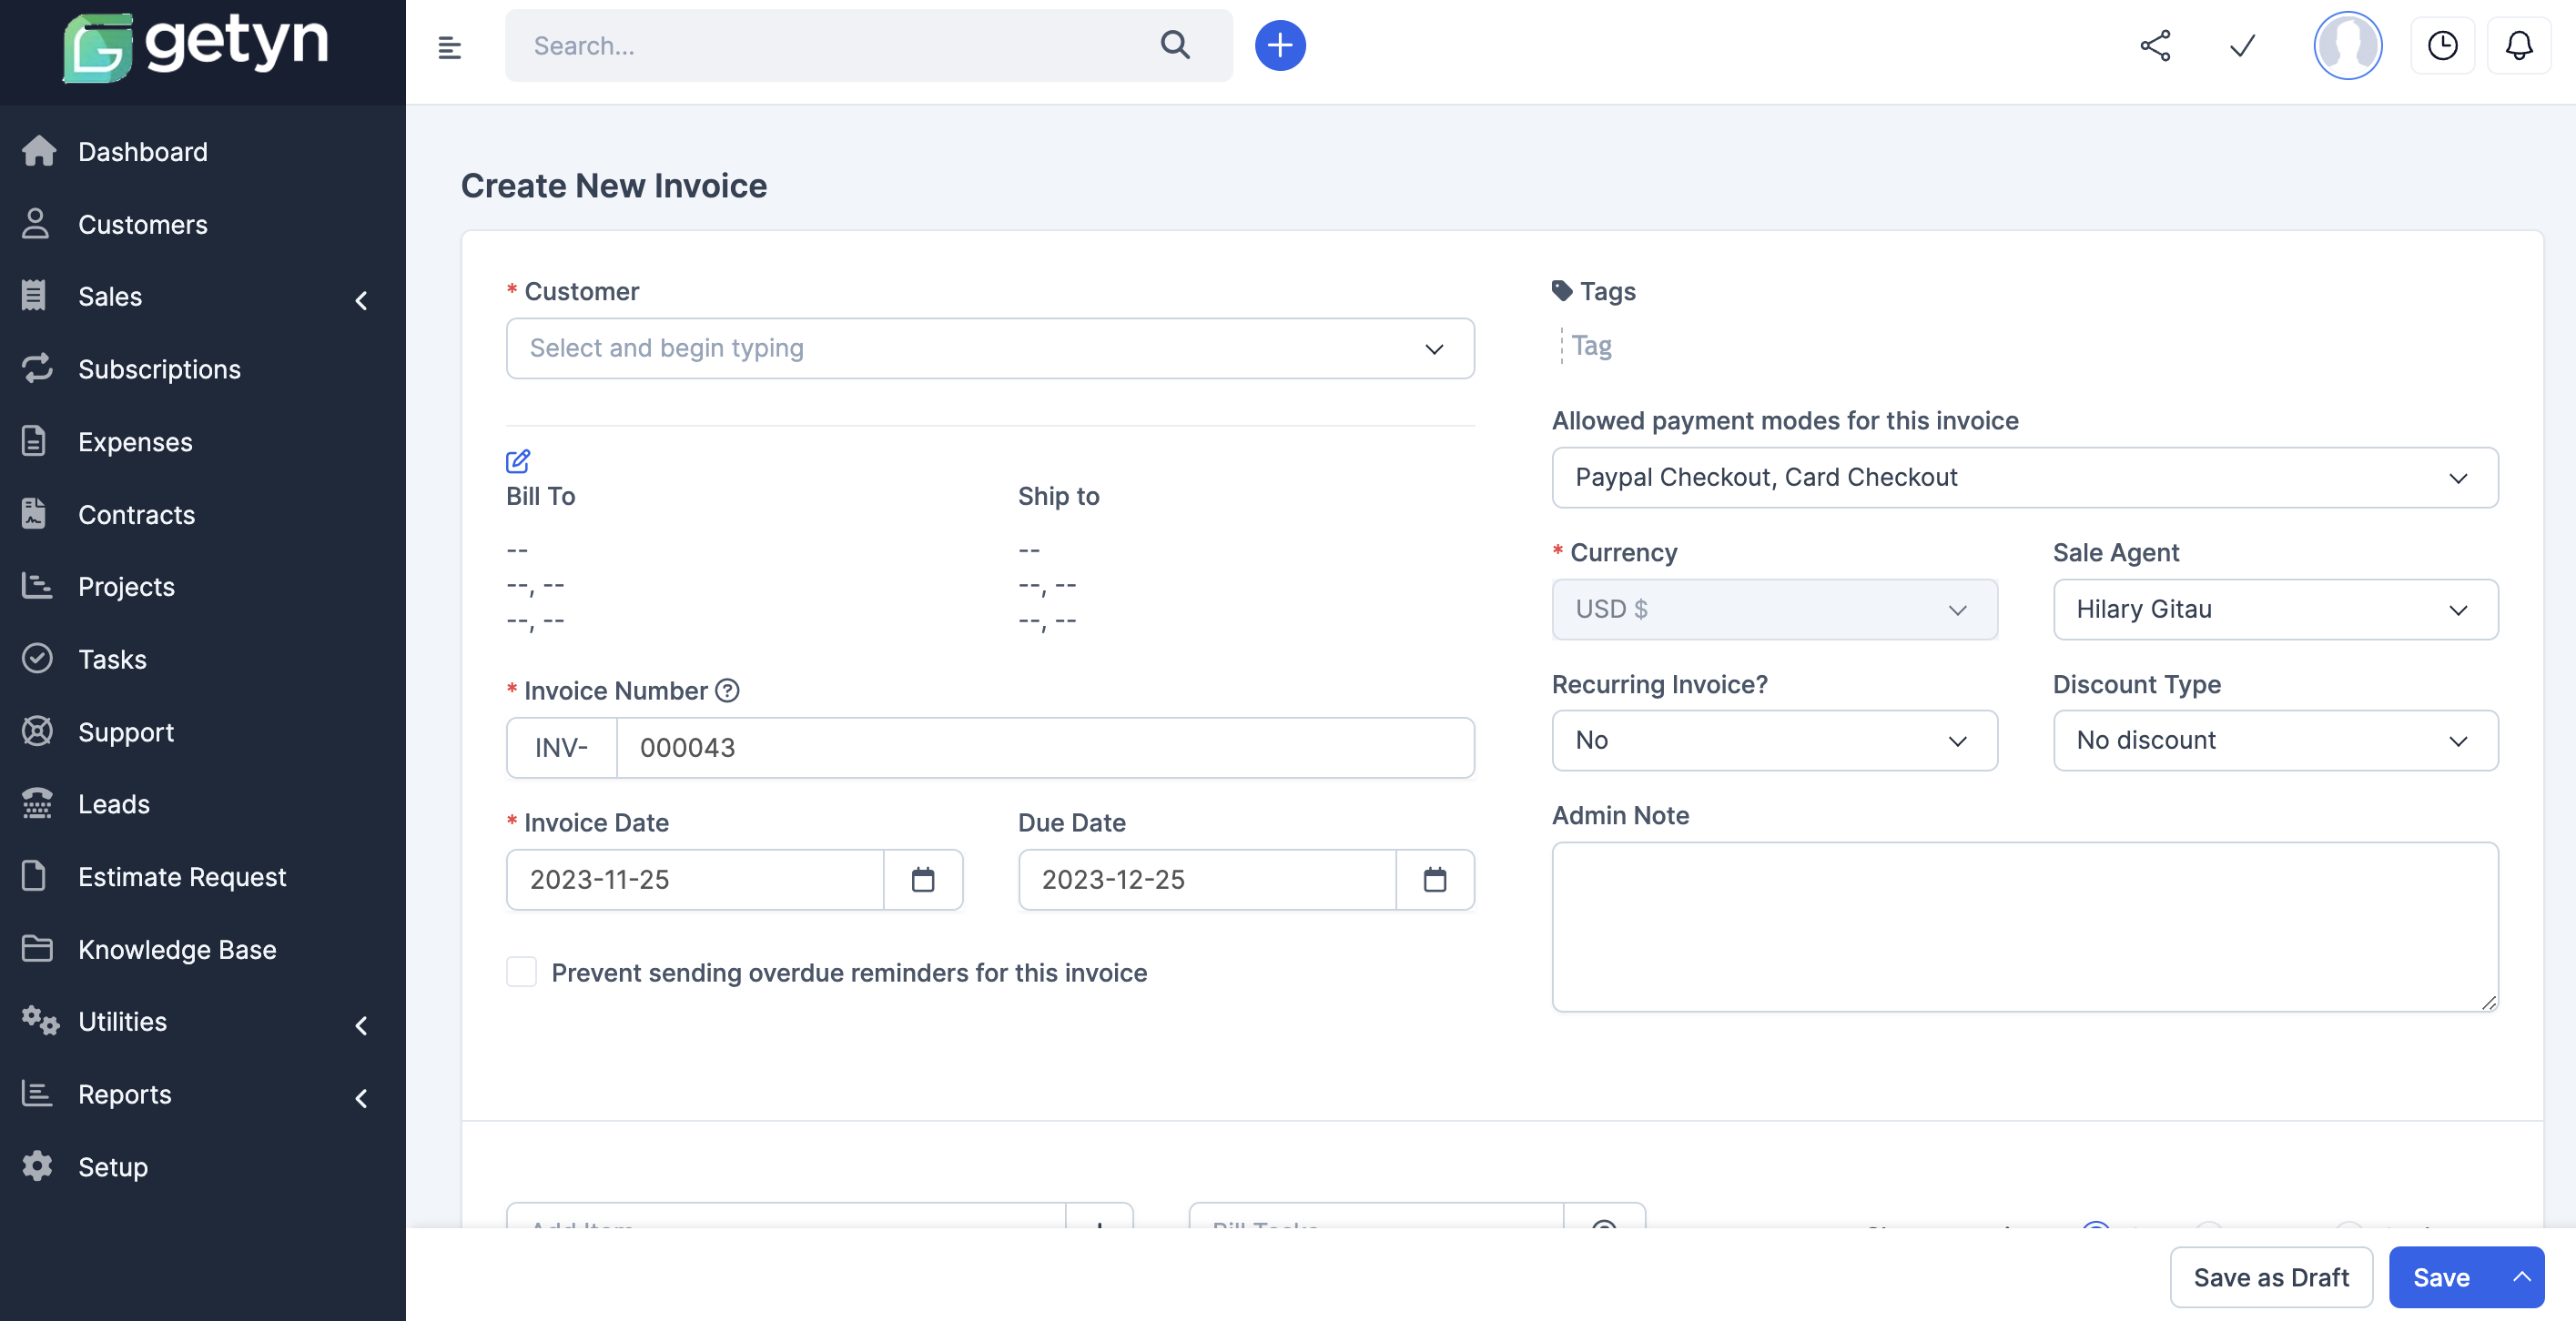The height and width of the screenshot is (1321, 2576).
Task: Open the notifications bell
Action: (2519, 45)
